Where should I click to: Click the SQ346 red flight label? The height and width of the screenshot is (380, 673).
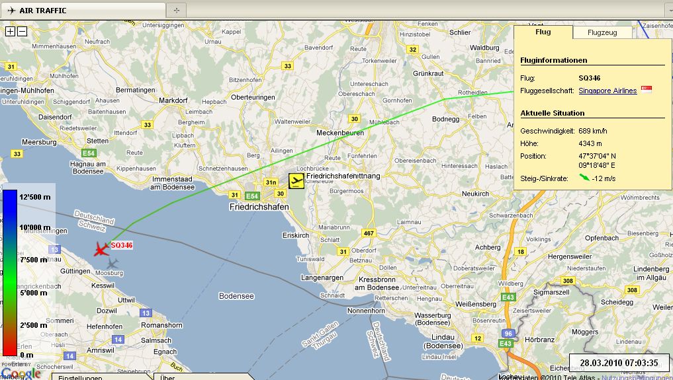tap(122, 245)
